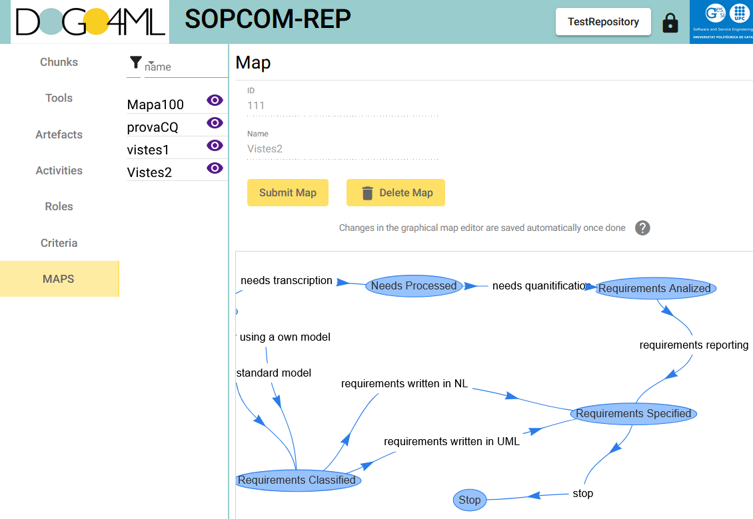This screenshot has width=753, height=519.
Task: Open the Chunks section in the sidebar
Action: [x=59, y=62]
